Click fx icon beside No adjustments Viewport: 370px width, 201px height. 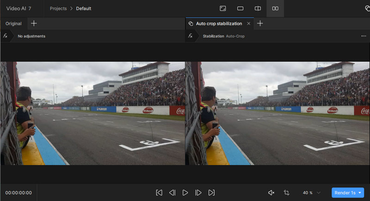click(5, 36)
